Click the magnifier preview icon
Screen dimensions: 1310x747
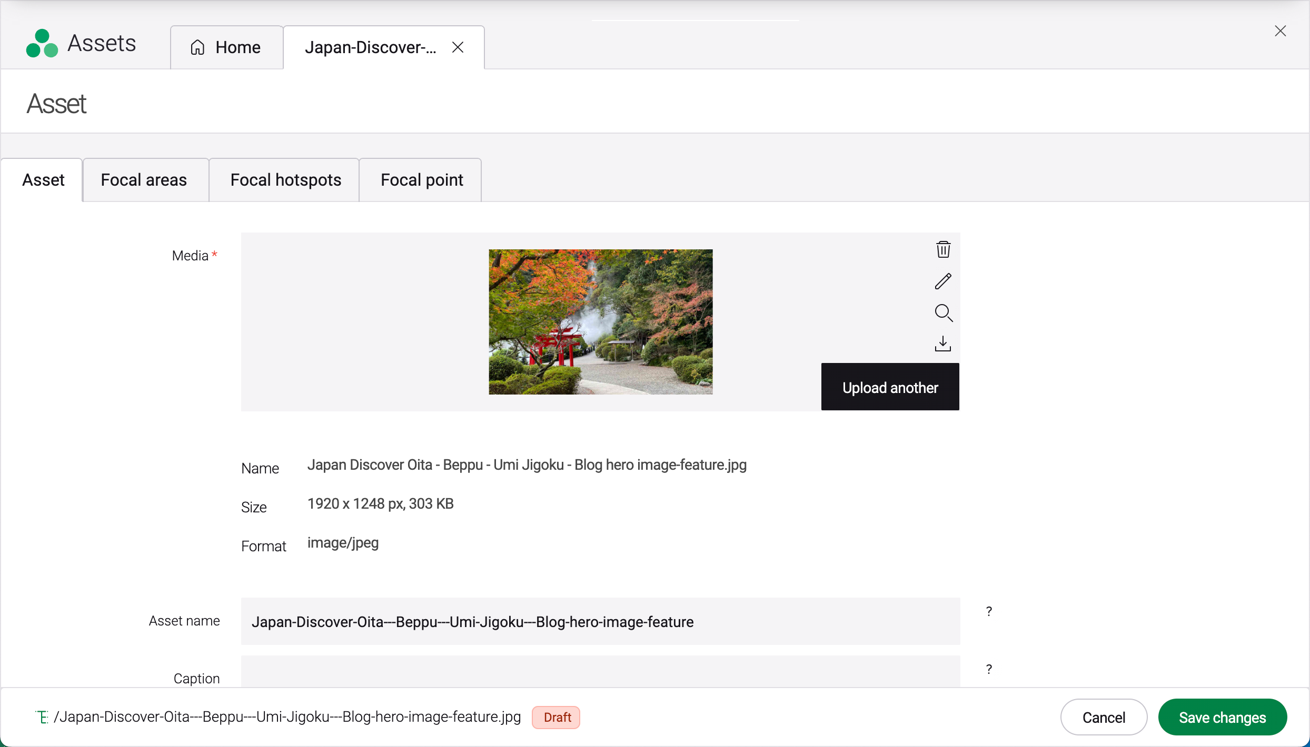[x=943, y=313]
